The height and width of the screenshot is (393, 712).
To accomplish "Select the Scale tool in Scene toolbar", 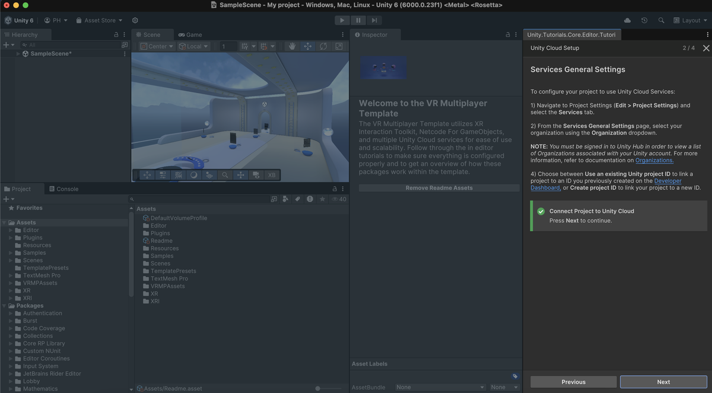I will coord(339,46).
